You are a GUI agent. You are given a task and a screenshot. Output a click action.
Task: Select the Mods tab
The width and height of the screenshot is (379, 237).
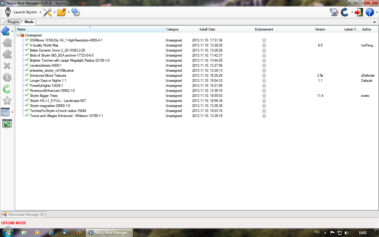29,22
